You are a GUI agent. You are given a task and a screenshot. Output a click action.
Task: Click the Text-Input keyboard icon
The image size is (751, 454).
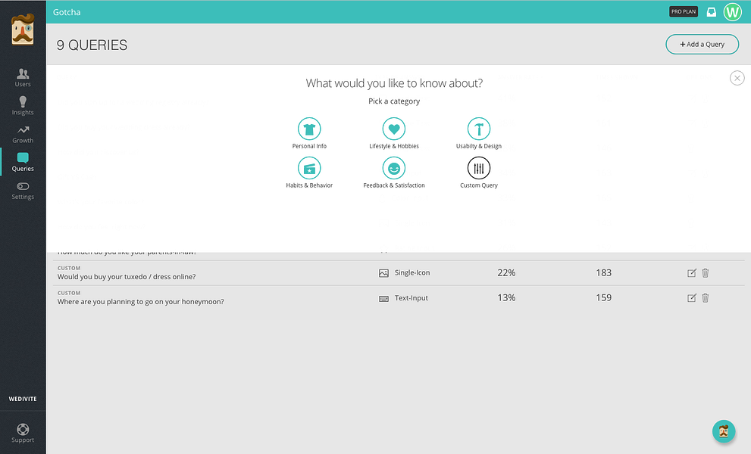click(383, 299)
